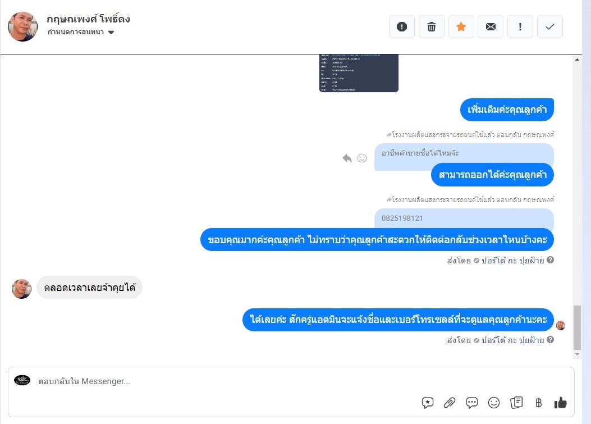Screen dimensions: 591x424
Task: Mark conversation as spam with exclamation-circle icon
Action: click(402, 27)
